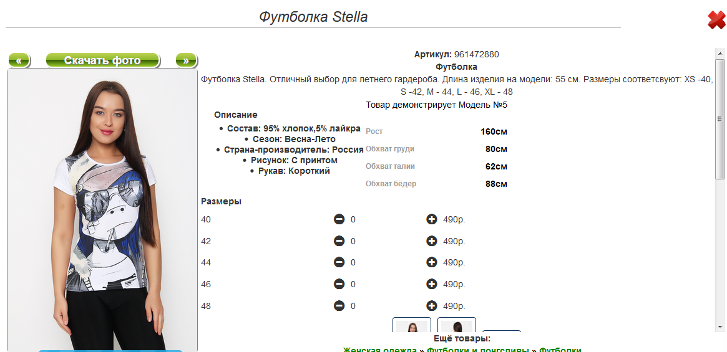Viewport: 727px width, 352px height.
Task: Click minus icon for size 48
Action: point(339,306)
